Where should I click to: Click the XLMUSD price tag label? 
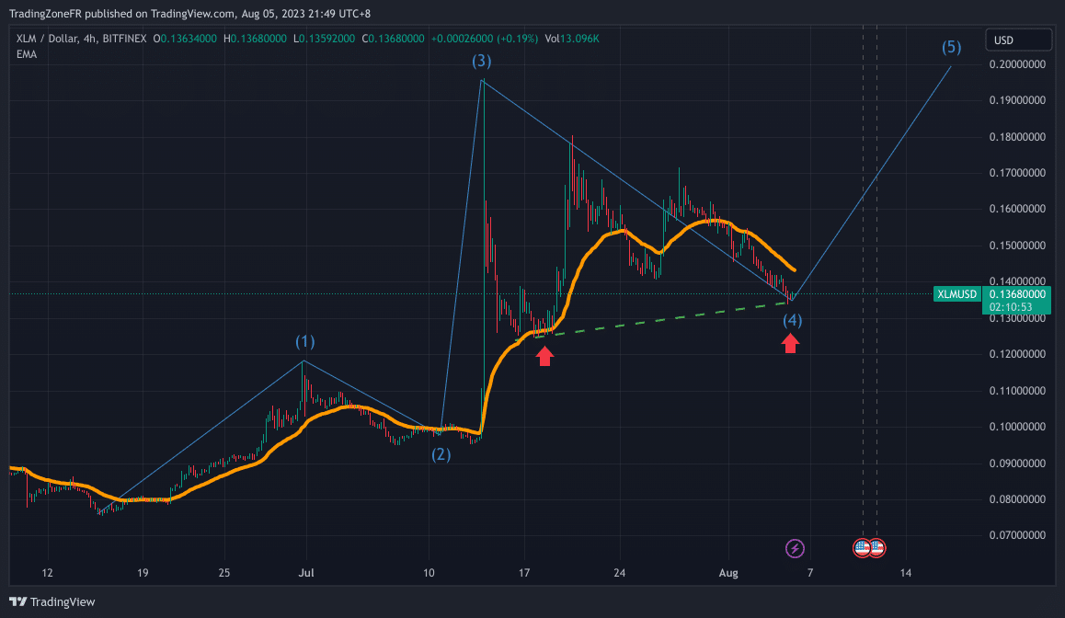[x=957, y=294]
